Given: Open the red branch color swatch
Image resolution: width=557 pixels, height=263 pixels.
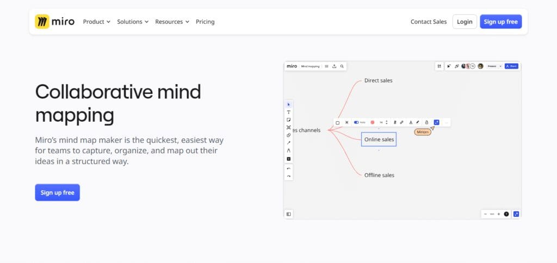Looking at the screenshot, I should [x=372, y=122].
